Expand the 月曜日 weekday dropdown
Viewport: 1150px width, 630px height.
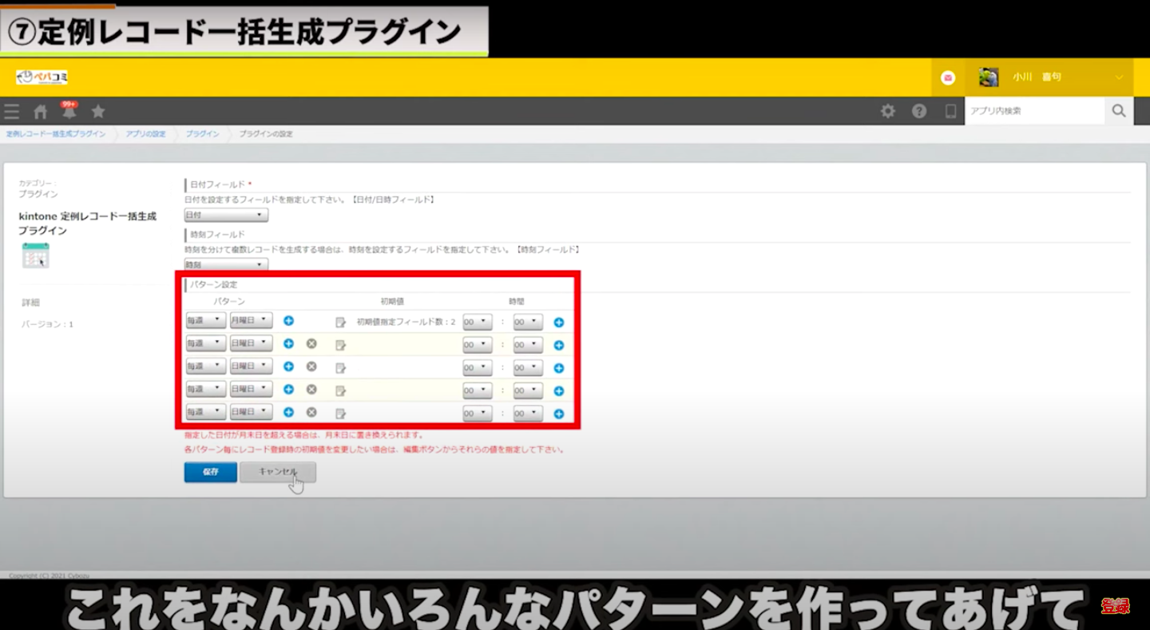[x=251, y=321]
